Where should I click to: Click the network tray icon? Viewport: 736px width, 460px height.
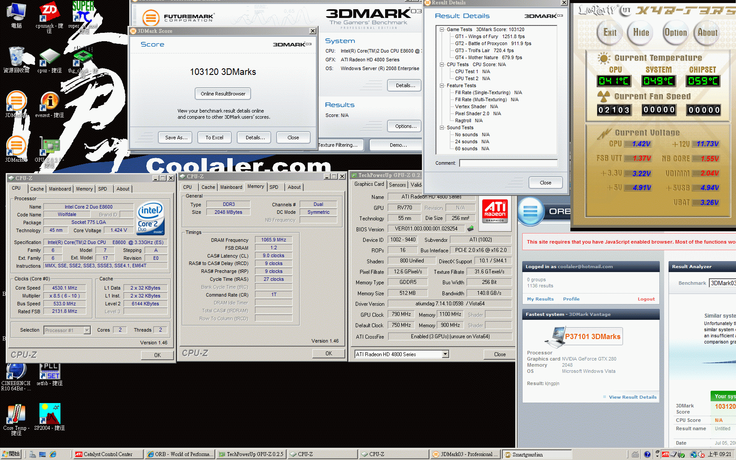coord(694,454)
